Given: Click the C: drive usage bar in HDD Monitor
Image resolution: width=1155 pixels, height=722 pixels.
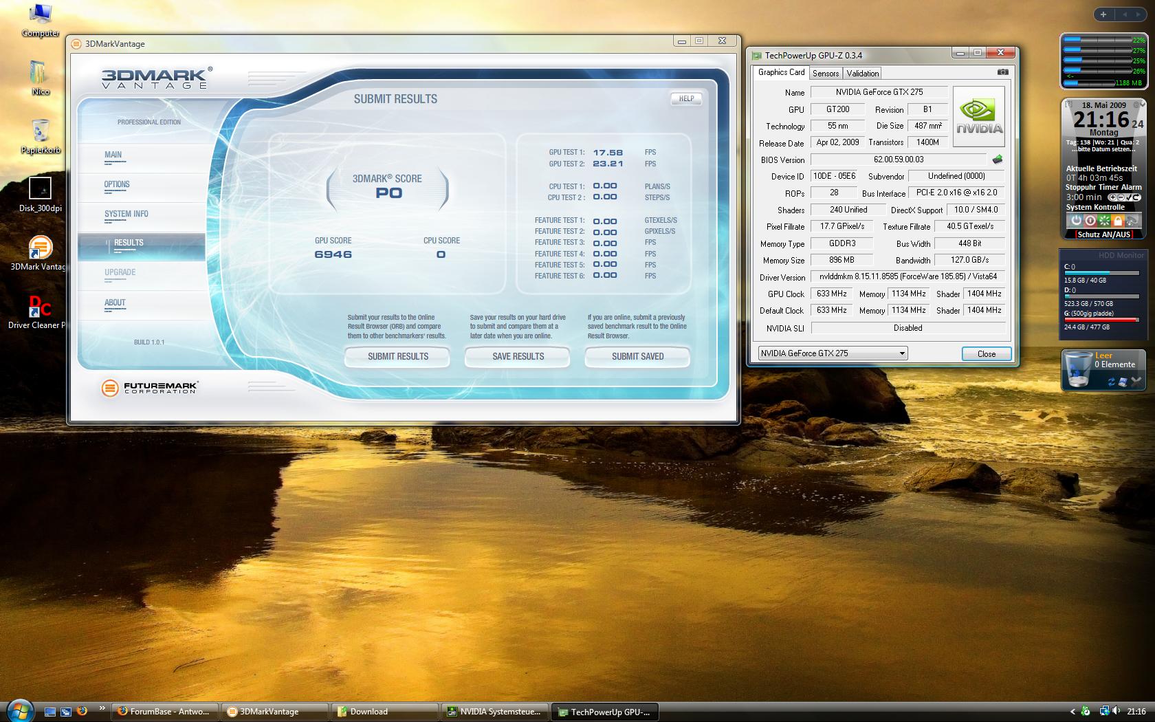Looking at the screenshot, I should coord(1101,273).
